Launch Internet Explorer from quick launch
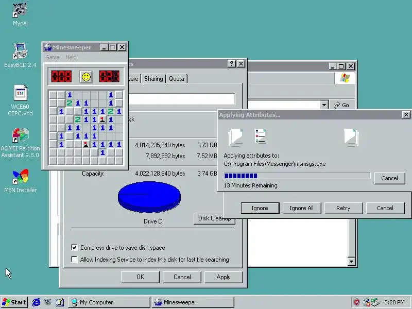The height and width of the screenshot is (309, 412). [36, 302]
